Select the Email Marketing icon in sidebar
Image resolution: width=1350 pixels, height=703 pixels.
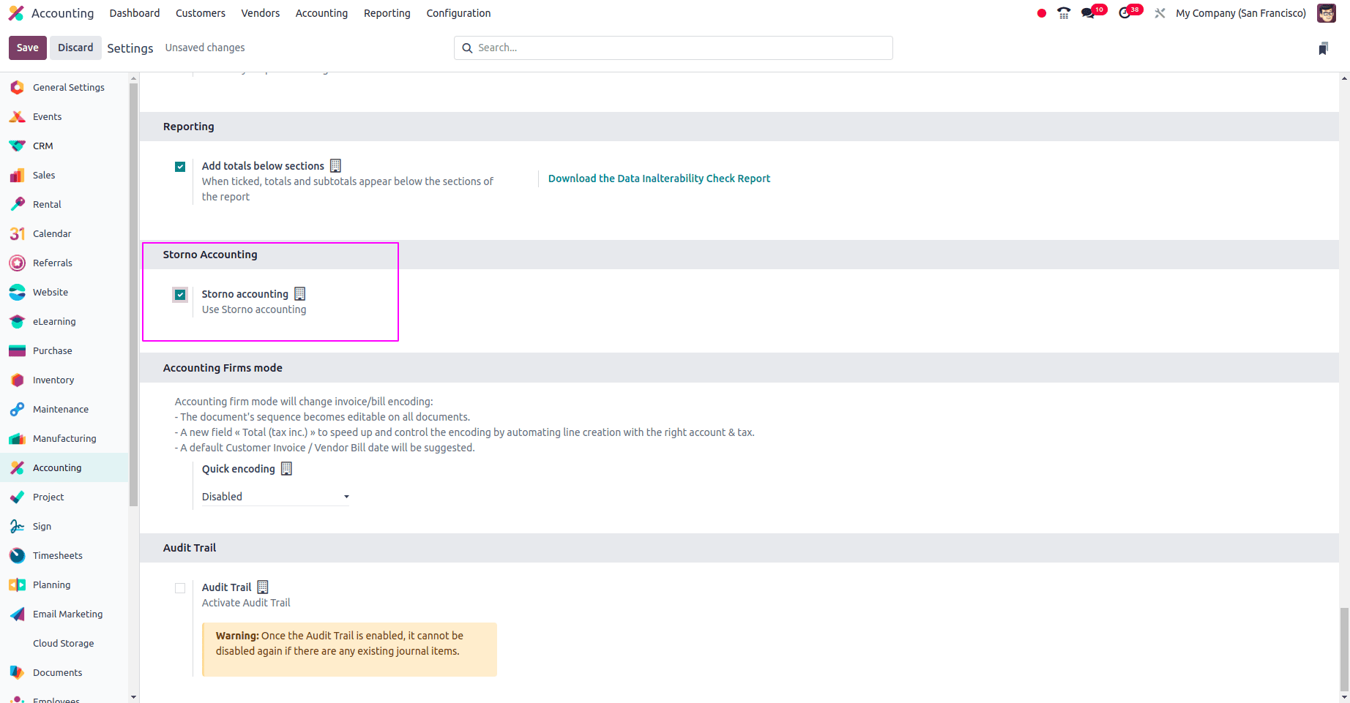pyautogui.click(x=17, y=614)
